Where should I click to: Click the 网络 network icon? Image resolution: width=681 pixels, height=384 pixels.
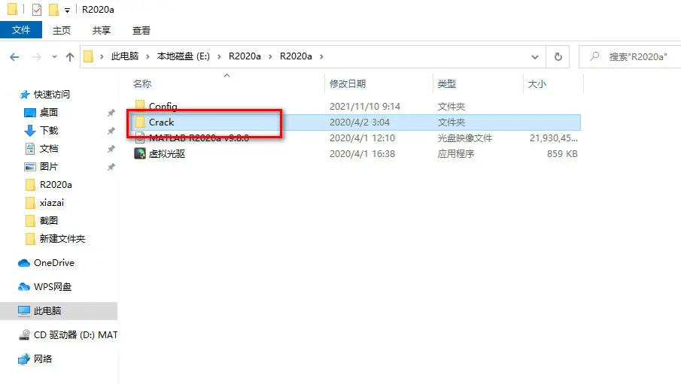(x=24, y=359)
